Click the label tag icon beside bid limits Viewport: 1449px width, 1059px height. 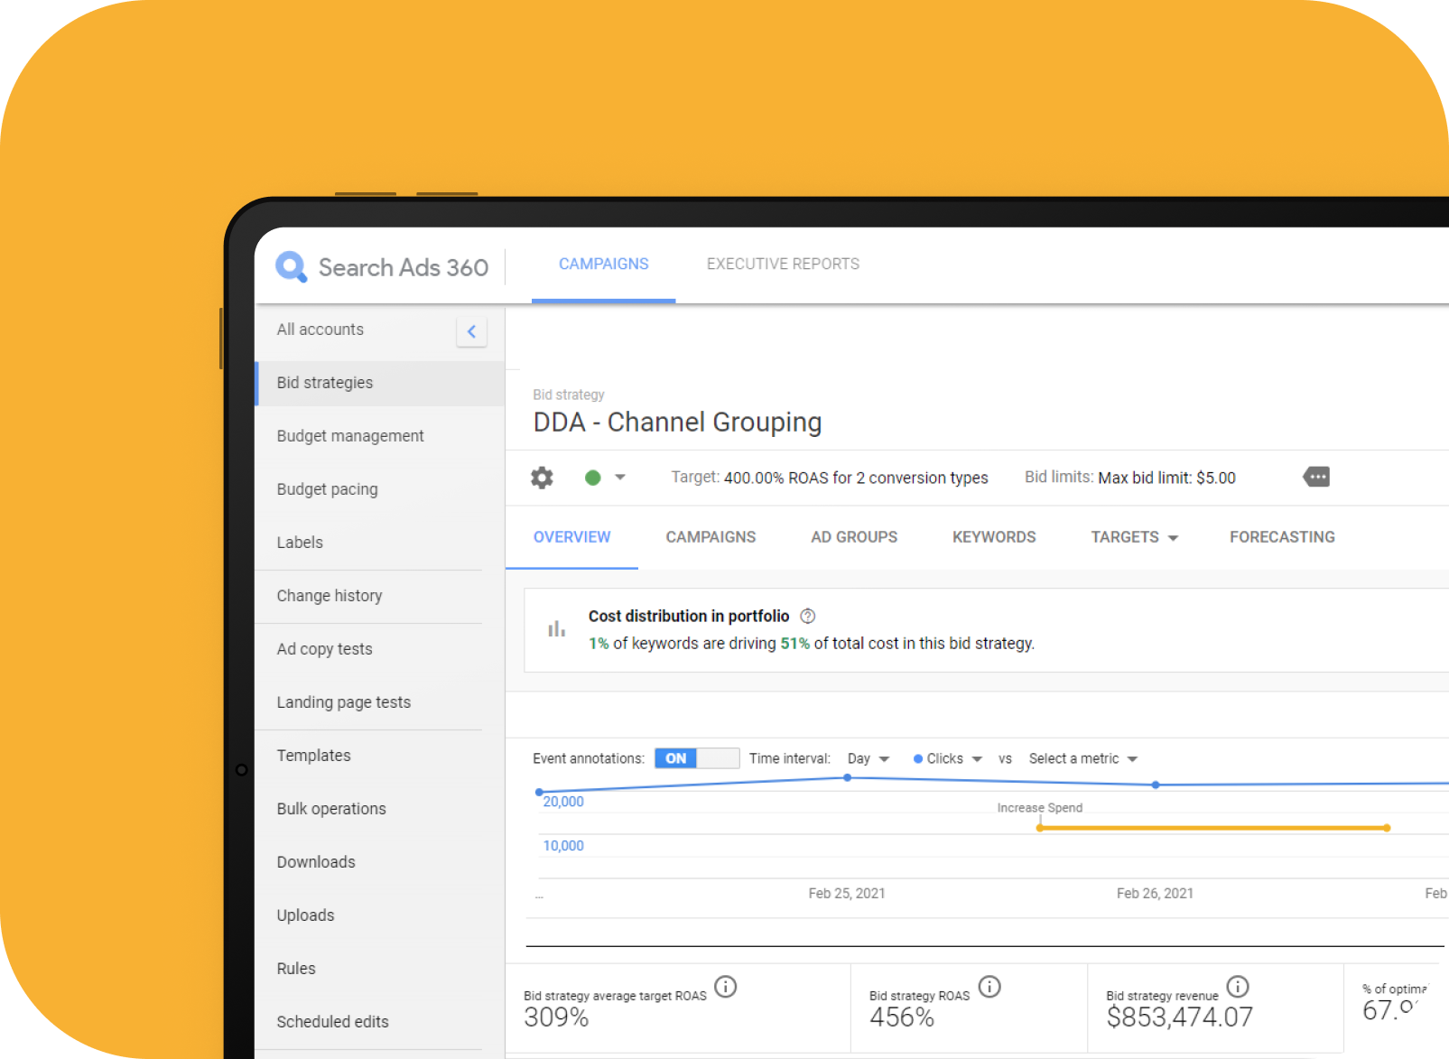1316,477
